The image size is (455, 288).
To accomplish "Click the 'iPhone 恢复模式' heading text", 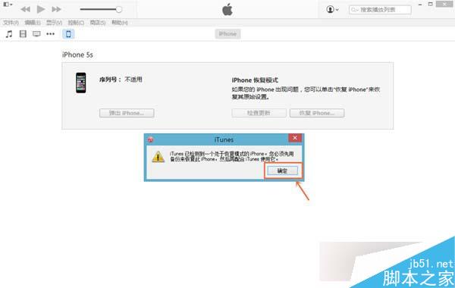I will (255, 80).
